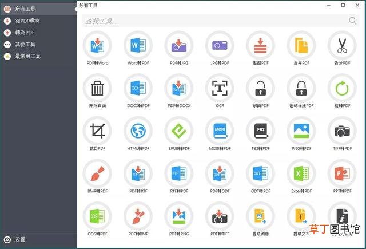Open the EPUB轉PDF tool

pos(179,131)
